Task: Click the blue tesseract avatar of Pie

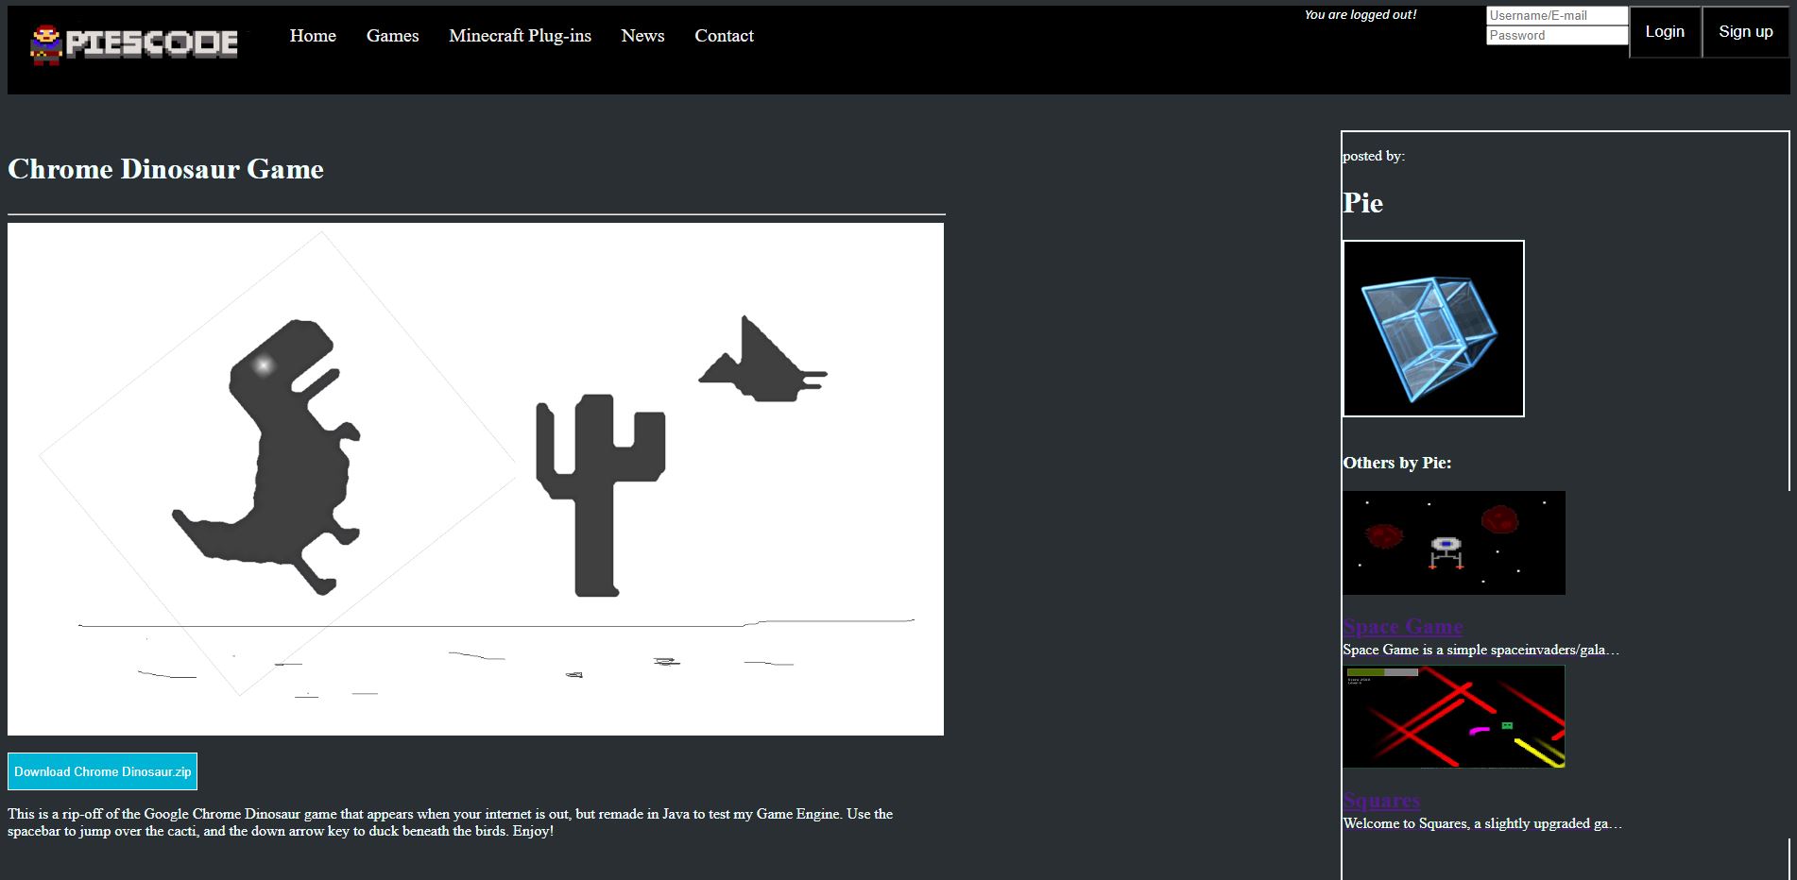Action: click(x=1433, y=329)
